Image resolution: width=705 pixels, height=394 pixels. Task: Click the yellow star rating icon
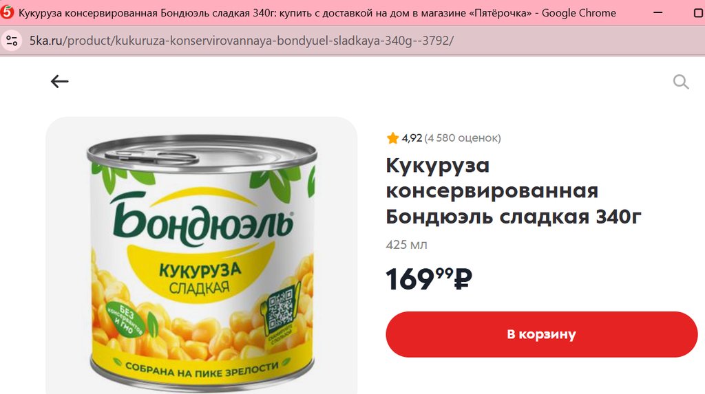392,138
